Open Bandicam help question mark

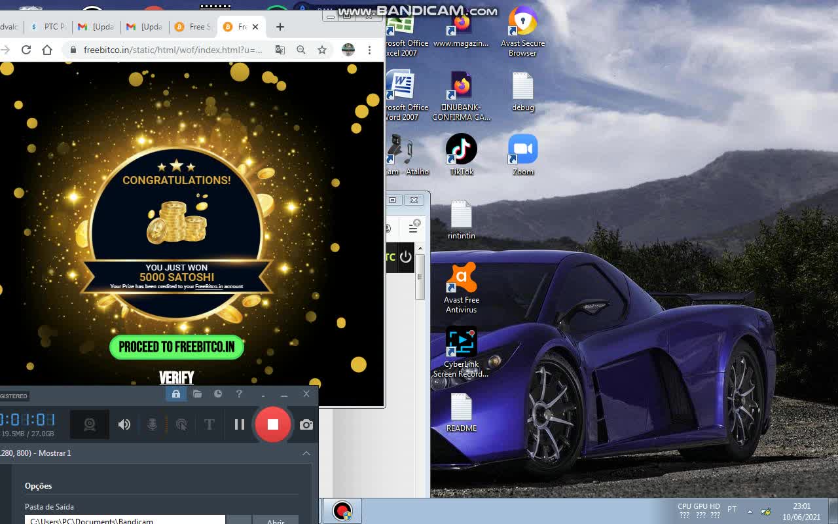[x=239, y=394]
